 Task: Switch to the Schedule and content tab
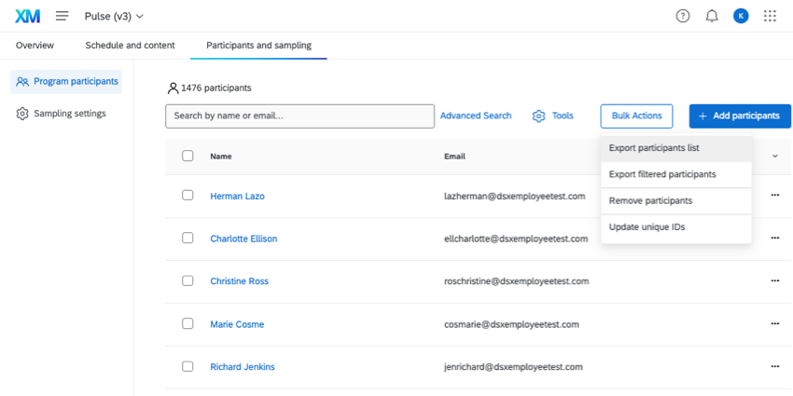pos(129,45)
